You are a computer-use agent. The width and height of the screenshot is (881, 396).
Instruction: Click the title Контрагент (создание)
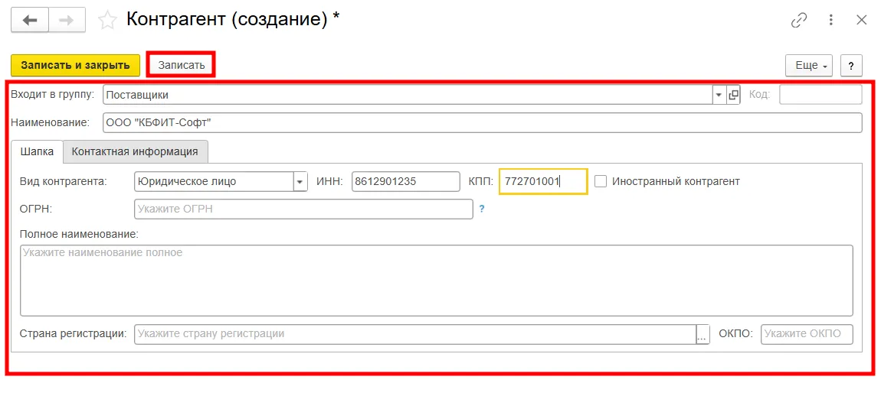pos(233,20)
